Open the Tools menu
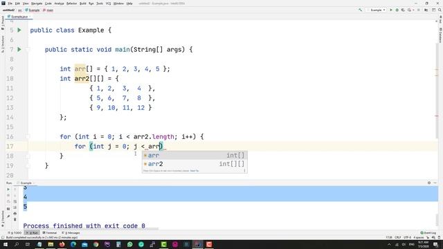 [100, 3]
